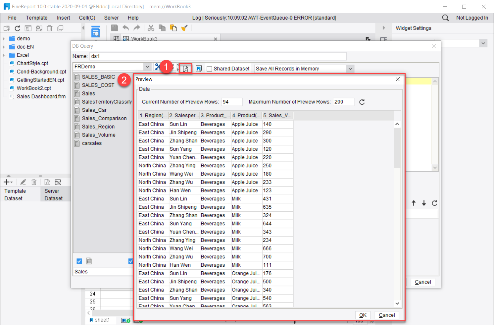The height and width of the screenshot is (325, 494).
Task: Expand the Excel folder
Action: pyautogui.click(x=4, y=55)
